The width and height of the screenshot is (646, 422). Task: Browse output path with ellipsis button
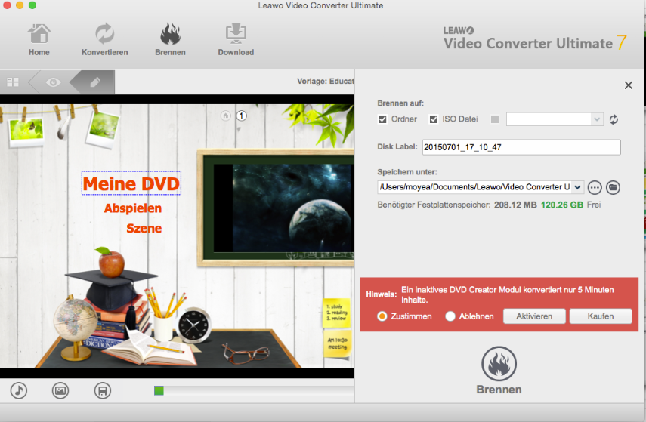pos(594,187)
